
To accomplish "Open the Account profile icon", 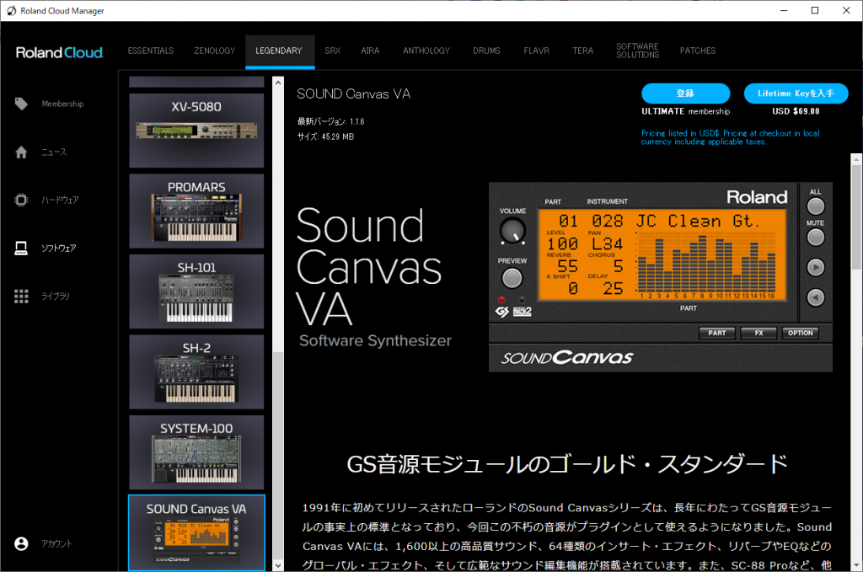I will coord(22,543).
